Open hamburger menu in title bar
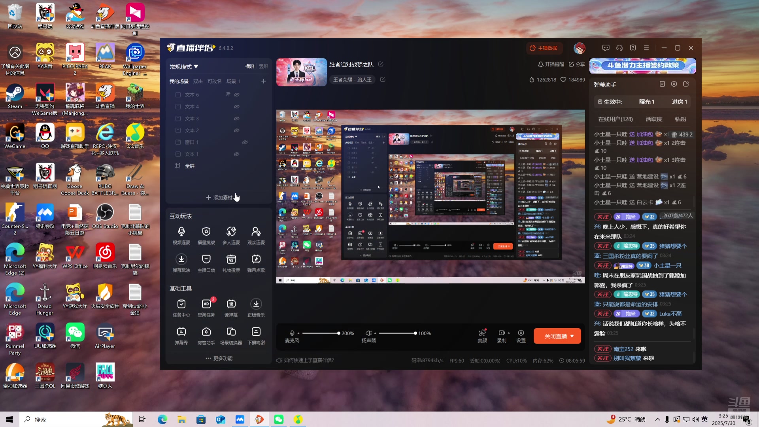Viewport: 759px width, 427px height. coord(646,48)
